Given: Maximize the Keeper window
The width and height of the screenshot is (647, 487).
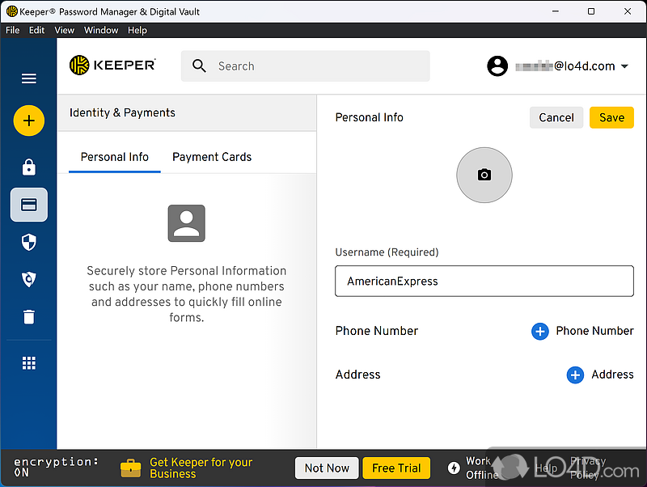Looking at the screenshot, I should [591, 11].
